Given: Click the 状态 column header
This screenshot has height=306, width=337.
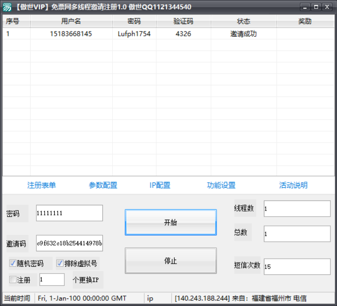Looking at the screenshot, I should pos(244,21).
